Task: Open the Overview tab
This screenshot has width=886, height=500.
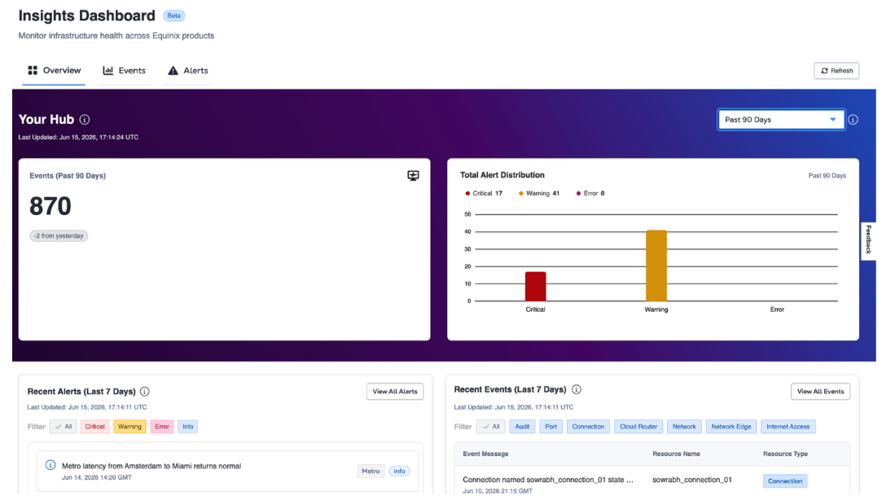Action: pos(54,71)
